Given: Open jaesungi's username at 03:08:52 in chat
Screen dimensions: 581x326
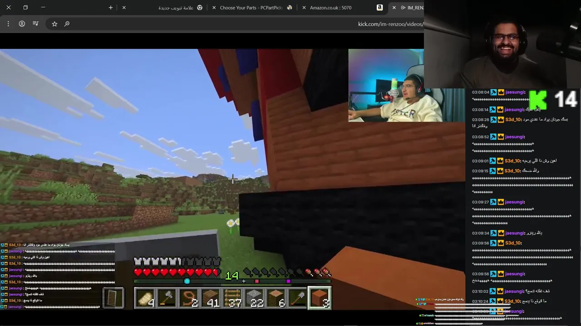Looking at the screenshot, I should 515,137.
